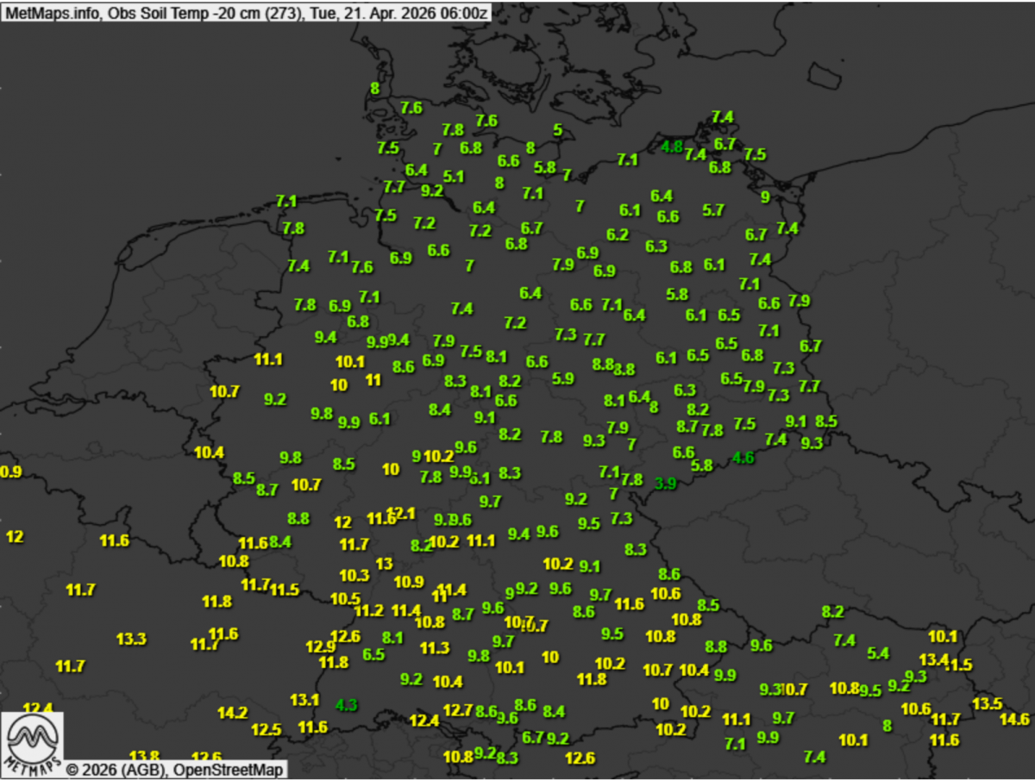The image size is (1035, 780).
Task: Click the 4.6 soil temperature value
Action: (x=743, y=458)
